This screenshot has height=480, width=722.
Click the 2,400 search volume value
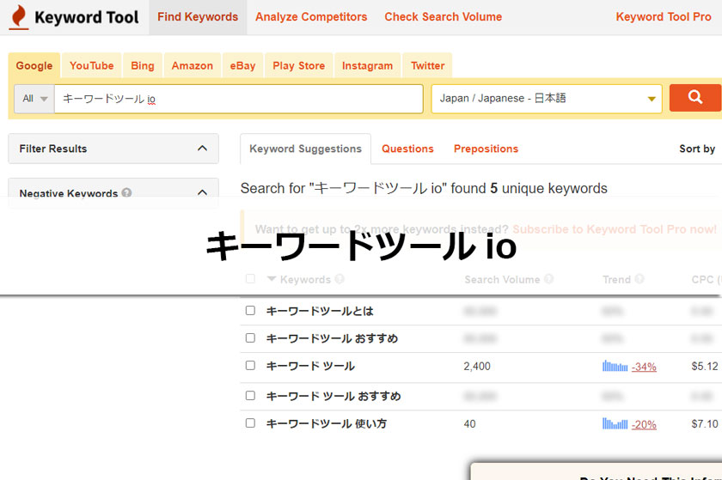pos(477,367)
